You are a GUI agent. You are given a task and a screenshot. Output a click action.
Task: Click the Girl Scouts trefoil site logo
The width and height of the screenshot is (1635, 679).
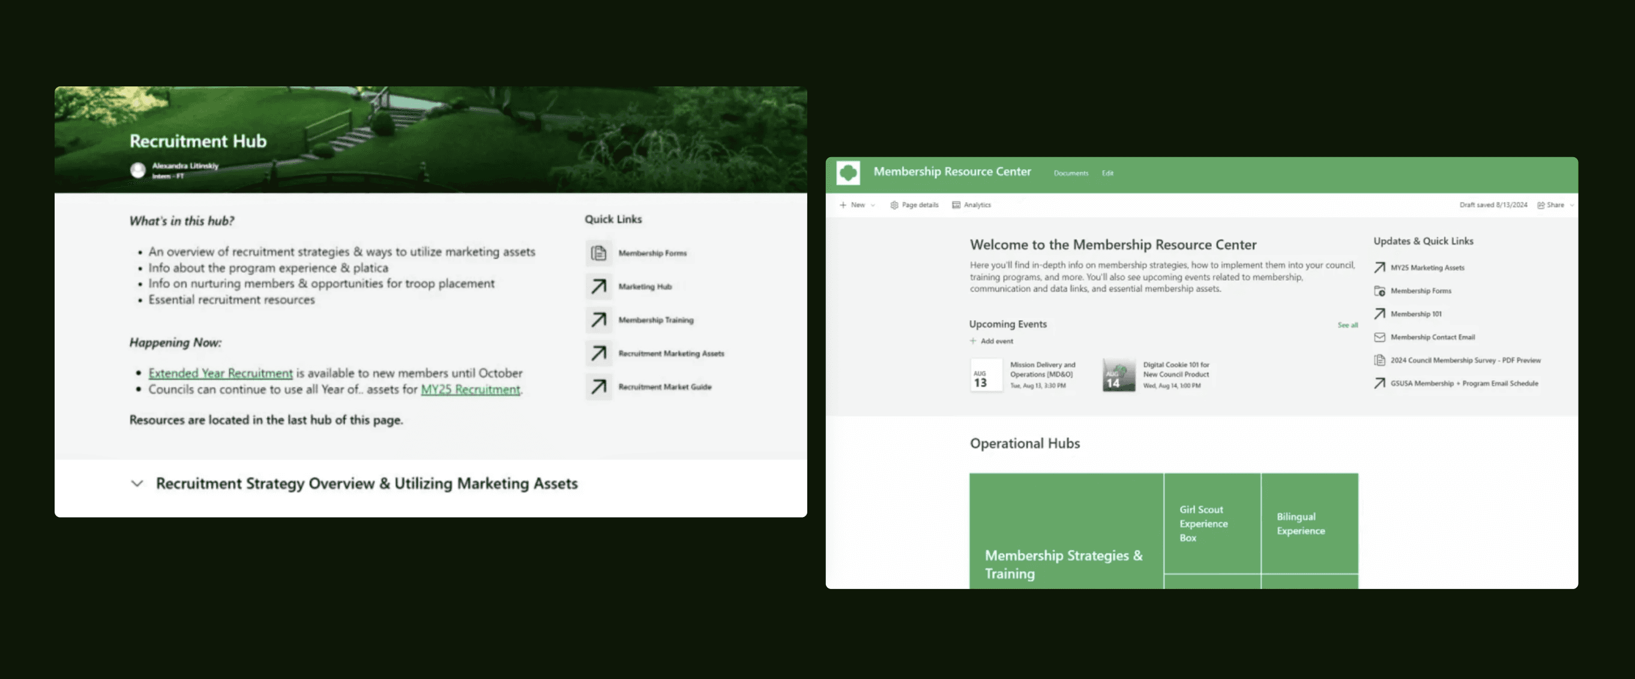[x=848, y=173]
